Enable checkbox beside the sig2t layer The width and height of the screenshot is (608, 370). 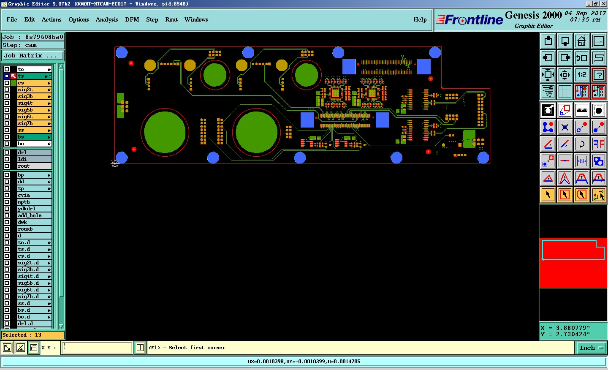(x=7, y=90)
